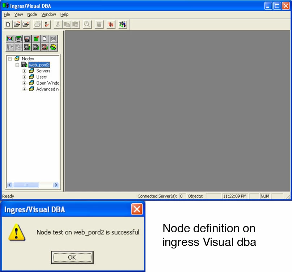Open the Help menu
The image size is (292, 272).
coord(64,14)
